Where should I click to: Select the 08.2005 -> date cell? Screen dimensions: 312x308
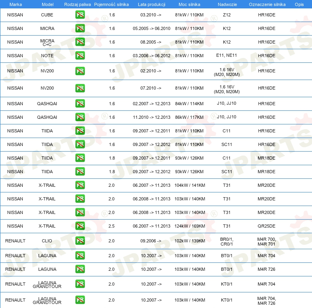(151, 42)
